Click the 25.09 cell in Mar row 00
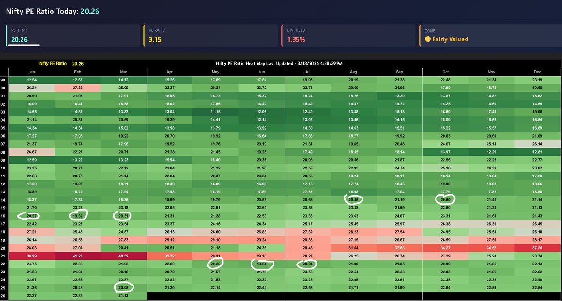This screenshot has width=562, height=301. tap(124, 88)
